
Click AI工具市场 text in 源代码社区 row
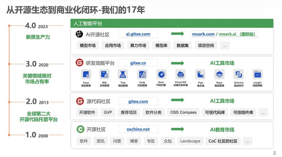[222, 101]
